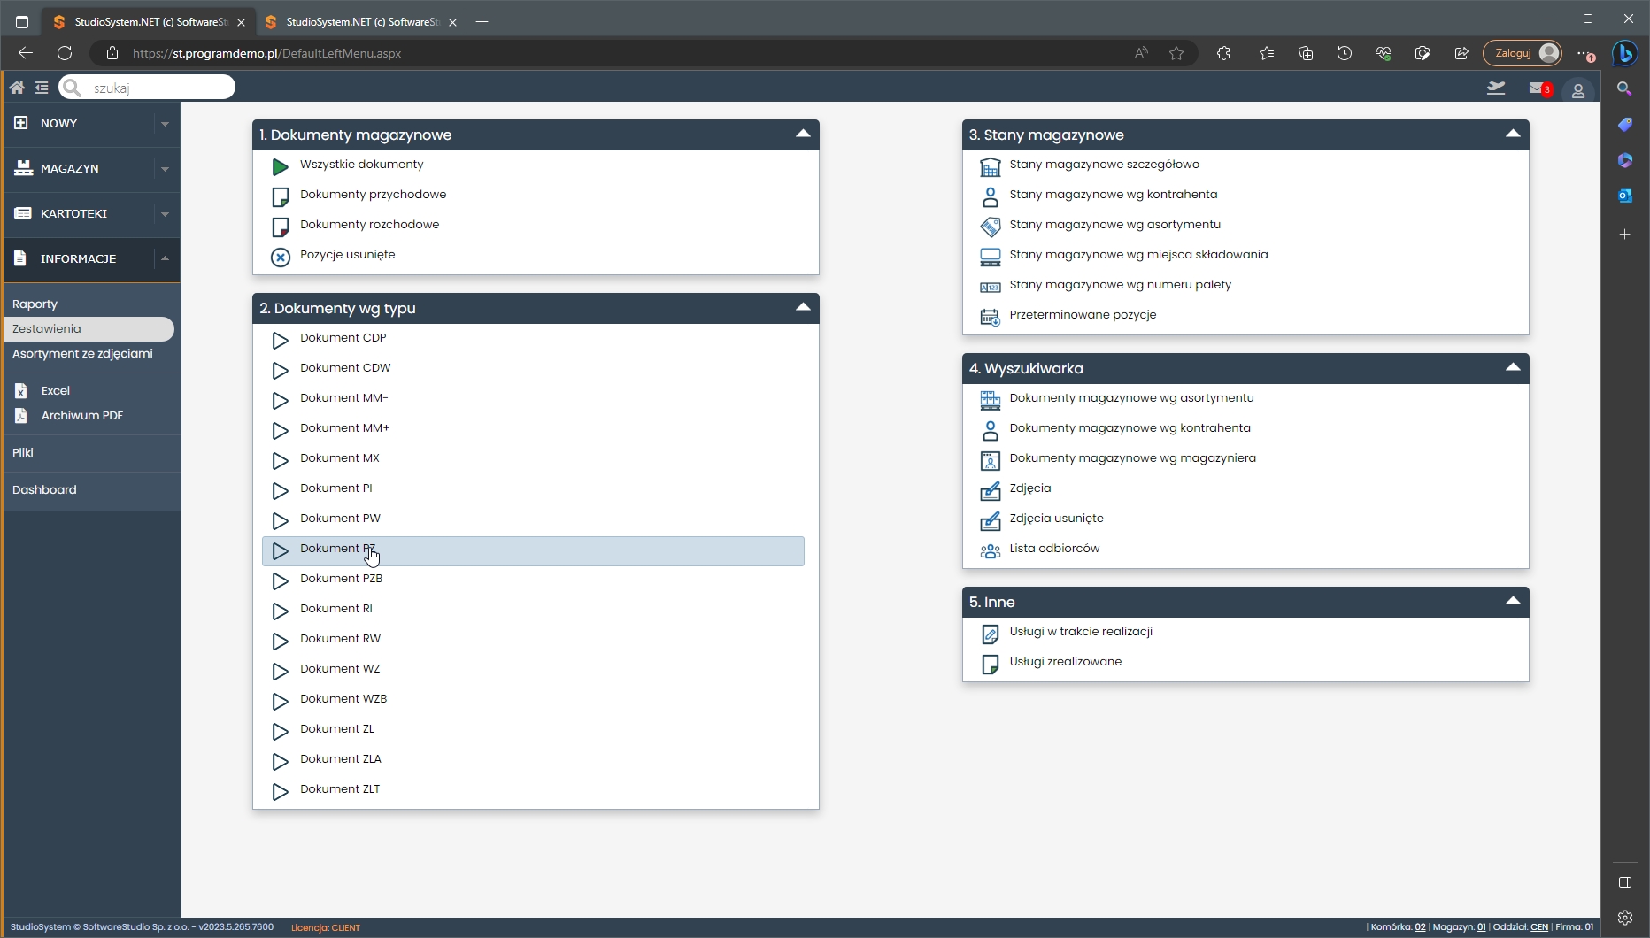The image size is (1650, 938).
Task: Select Raporty in the left sidebar
Action: coord(35,304)
